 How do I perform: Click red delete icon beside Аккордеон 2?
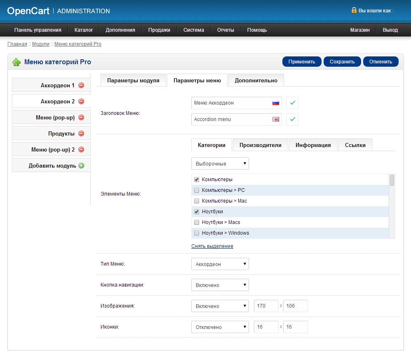click(x=81, y=102)
